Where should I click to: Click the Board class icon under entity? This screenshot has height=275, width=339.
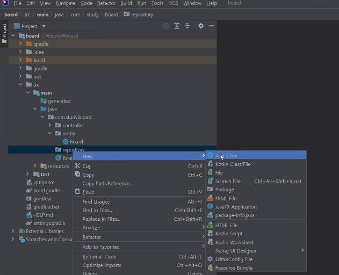pyautogui.click(x=66, y=142)
